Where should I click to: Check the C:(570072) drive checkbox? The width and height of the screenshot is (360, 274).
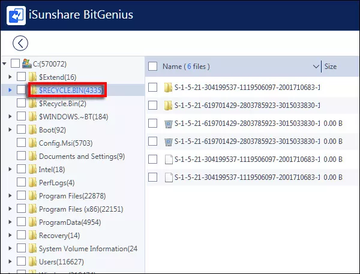15,64
